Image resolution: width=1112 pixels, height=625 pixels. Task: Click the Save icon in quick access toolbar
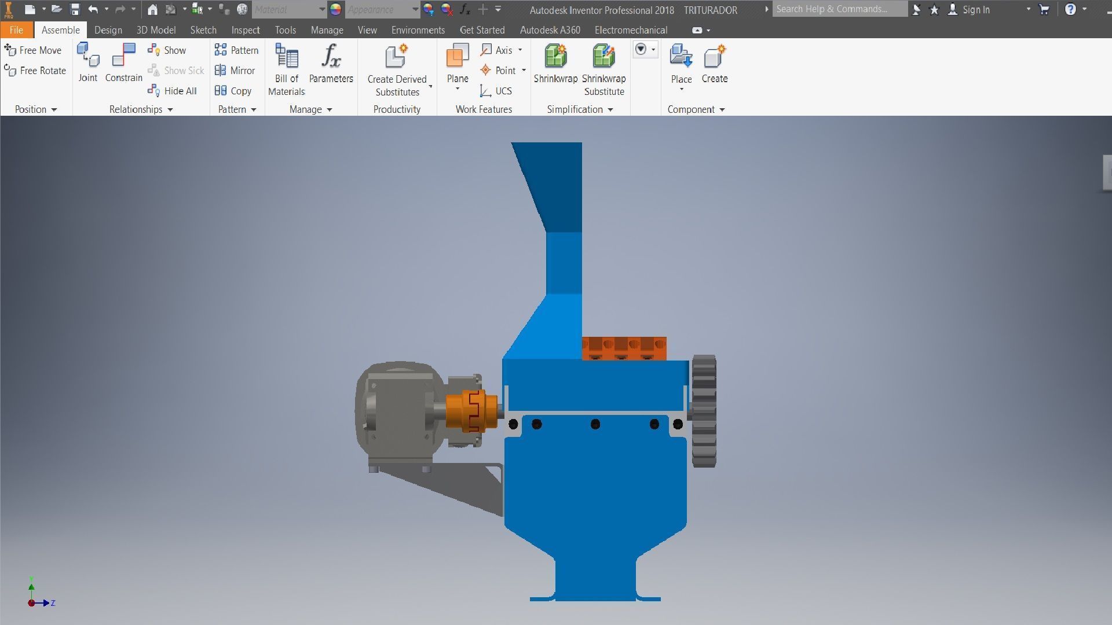point(75,9)
